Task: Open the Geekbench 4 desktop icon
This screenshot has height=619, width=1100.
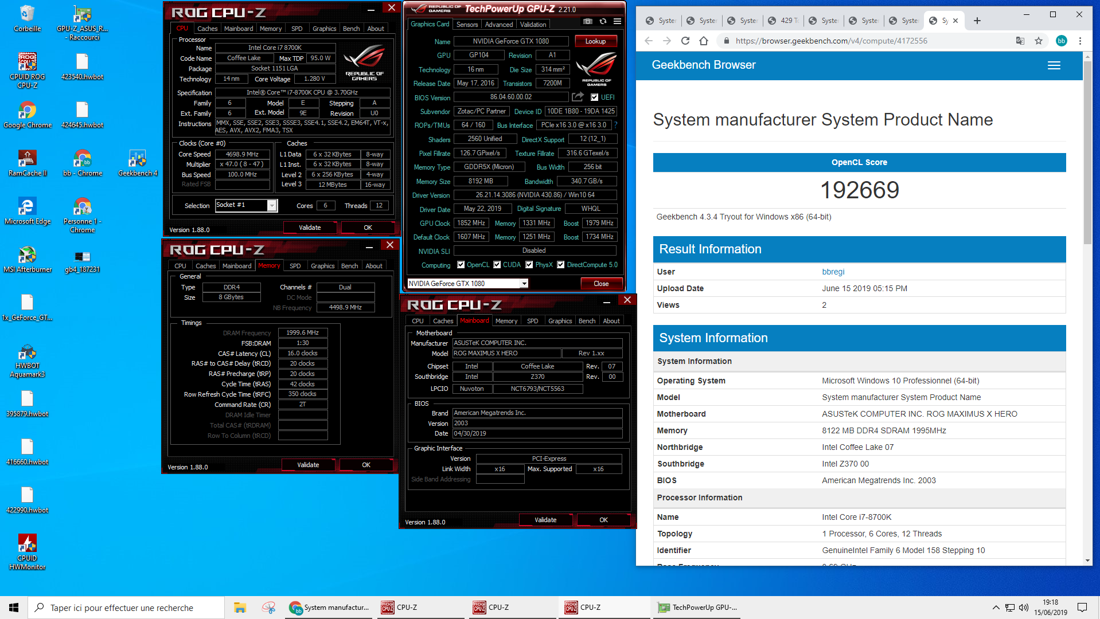Action: click(138, 163)
